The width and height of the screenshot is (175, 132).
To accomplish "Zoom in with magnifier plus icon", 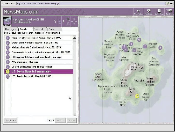I will click(x=68, y=19).
